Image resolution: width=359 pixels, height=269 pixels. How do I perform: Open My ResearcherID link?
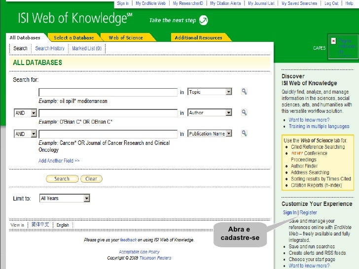(x=188, y=3)
